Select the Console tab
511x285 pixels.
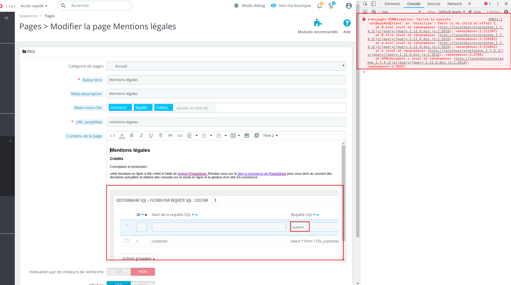point(414,4)
